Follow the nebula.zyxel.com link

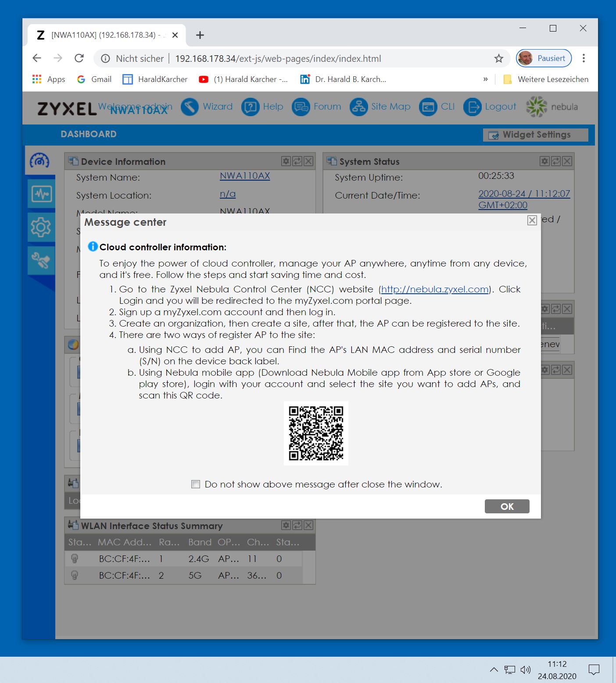point(435,289)
